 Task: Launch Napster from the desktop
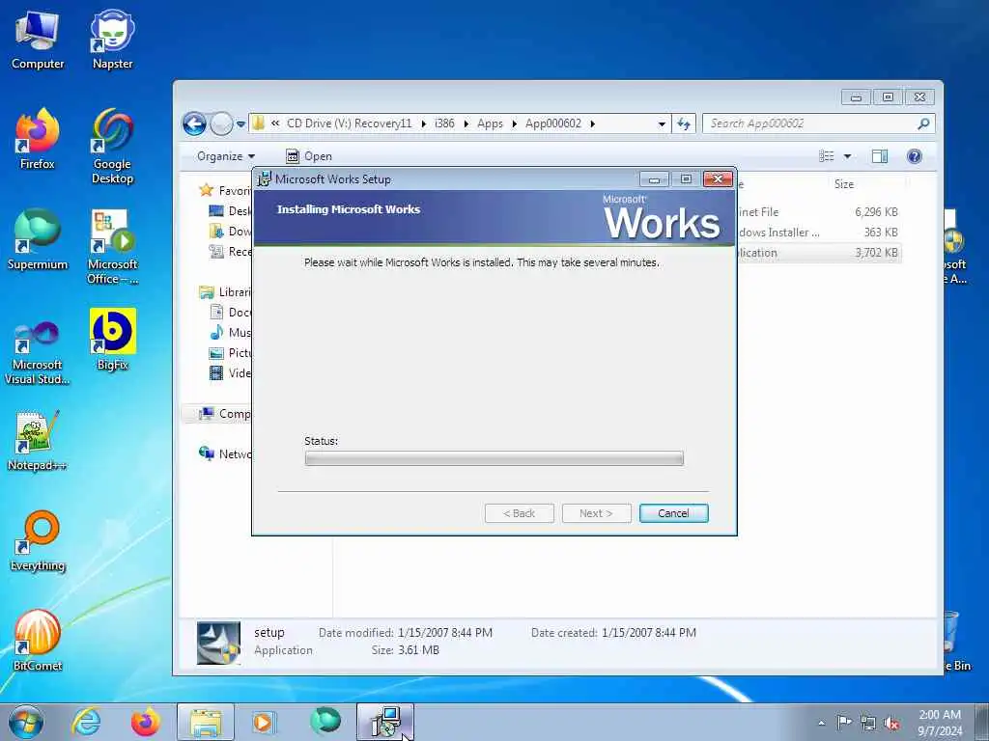coord(112,40)
